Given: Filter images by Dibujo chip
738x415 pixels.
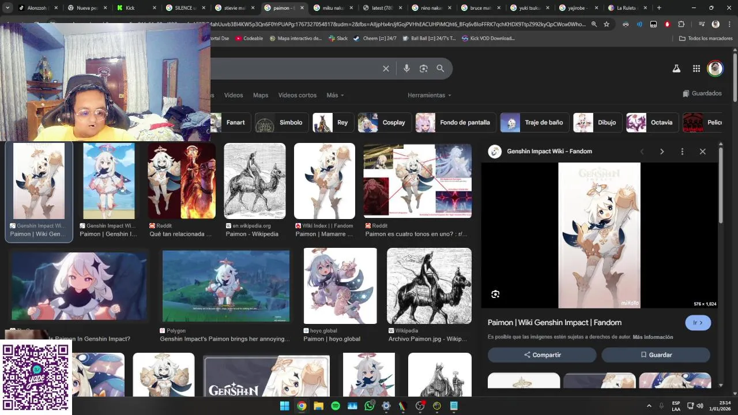Looking at the screenshot, I should pos(598,123).
